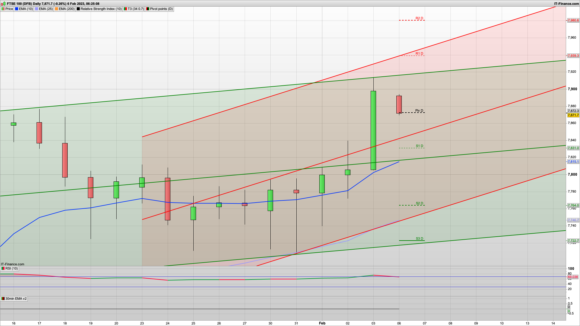Open the EMA (25) indicator label
This screenshot has height=326, width=580.
click(46, 9)
